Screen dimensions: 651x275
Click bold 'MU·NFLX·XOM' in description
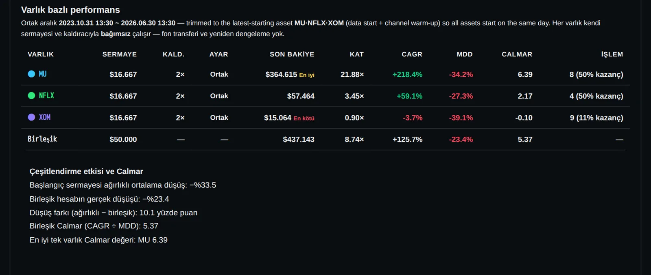coord(319,23)
